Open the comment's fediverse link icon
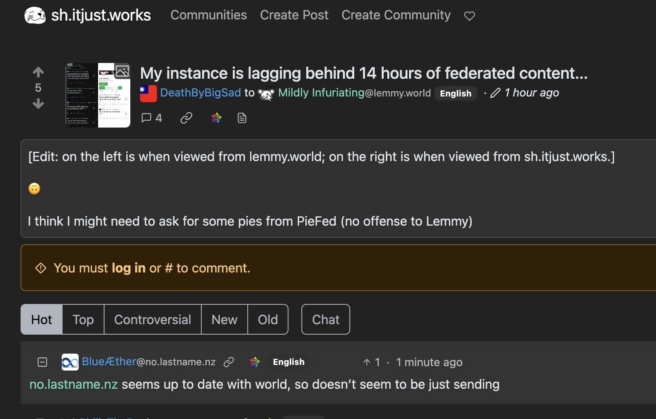The width and height of the screenshot is (656, 419). pyautogui.click(x=255, y=362)
